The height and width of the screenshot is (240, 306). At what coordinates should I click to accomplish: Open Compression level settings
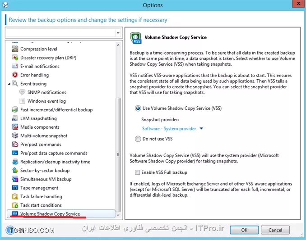tap(39, 49)
